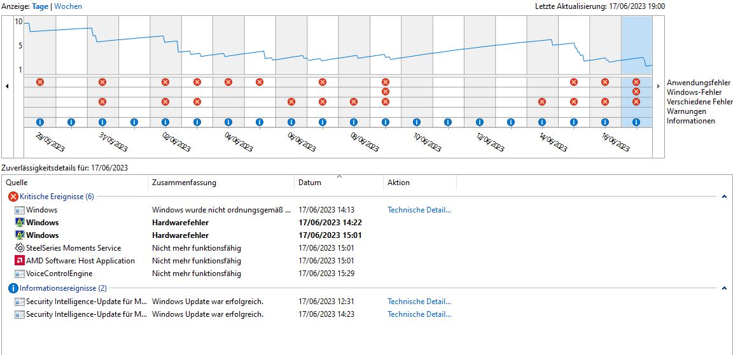Select the 17/06/2023 15:29 date cell
The height and width of the screenshot is (355, 733).
coord(326,274)
